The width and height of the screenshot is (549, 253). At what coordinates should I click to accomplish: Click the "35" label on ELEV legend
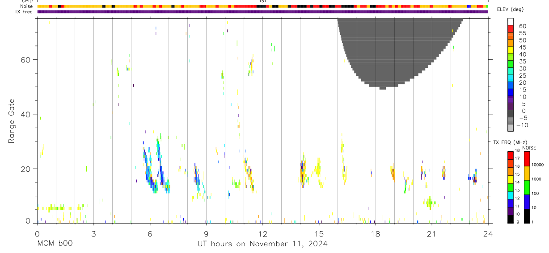point(522,61)
